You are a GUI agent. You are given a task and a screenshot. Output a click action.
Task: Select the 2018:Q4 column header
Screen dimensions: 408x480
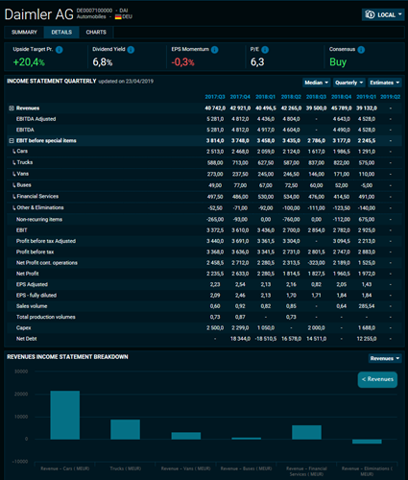click(x=341, y=97)
